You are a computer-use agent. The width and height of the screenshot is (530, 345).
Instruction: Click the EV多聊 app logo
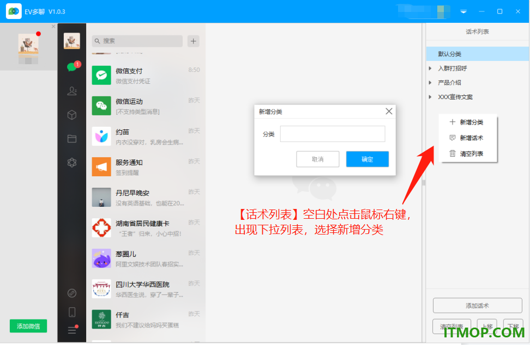click(x=14, y=11)
